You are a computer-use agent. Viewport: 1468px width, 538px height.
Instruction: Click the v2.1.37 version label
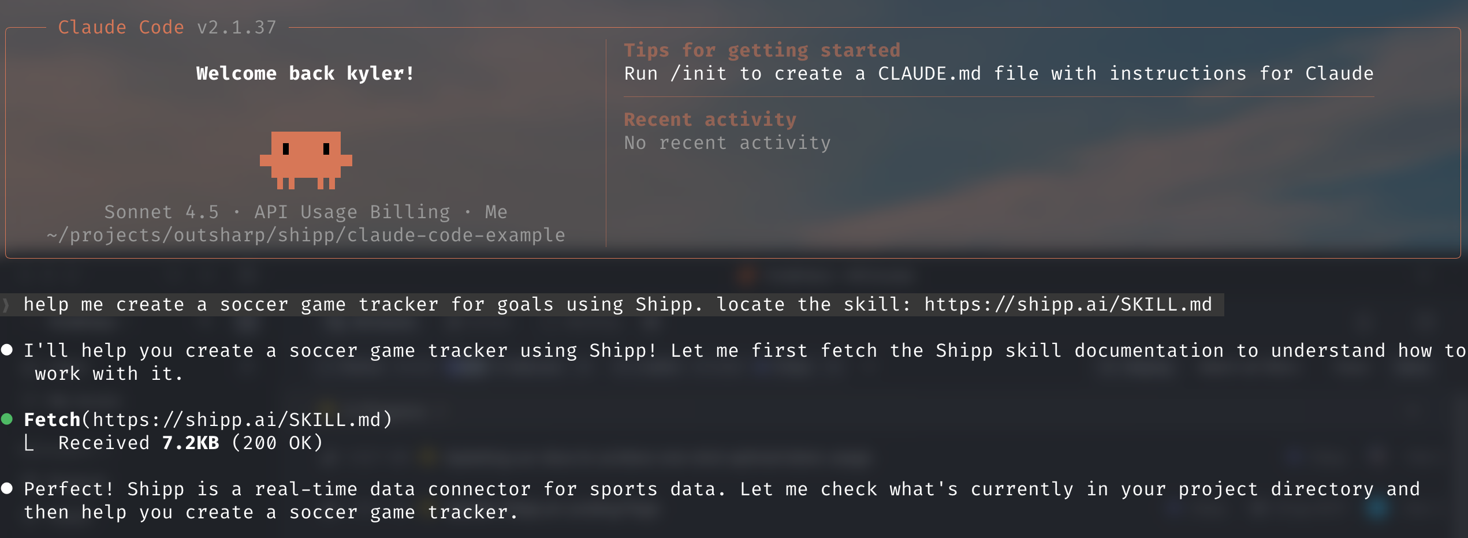tap(237, 27)
